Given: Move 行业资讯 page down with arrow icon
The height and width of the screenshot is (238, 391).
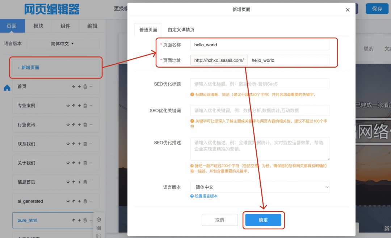Looking at the screenshot, I should click(x=68, y=125).
